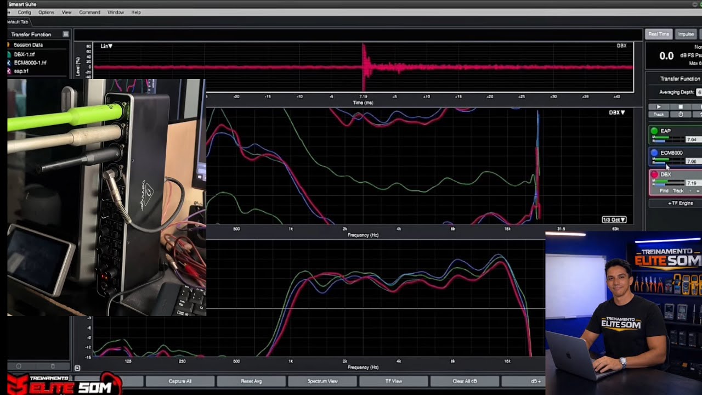
Task: Decrease DBX delay with minus button
Action: tap(690, 191)
